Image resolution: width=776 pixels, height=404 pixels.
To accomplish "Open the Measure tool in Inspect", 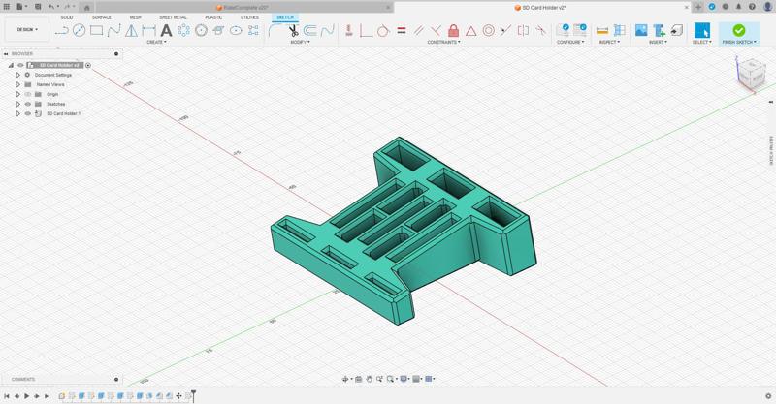I will [602, 30].
